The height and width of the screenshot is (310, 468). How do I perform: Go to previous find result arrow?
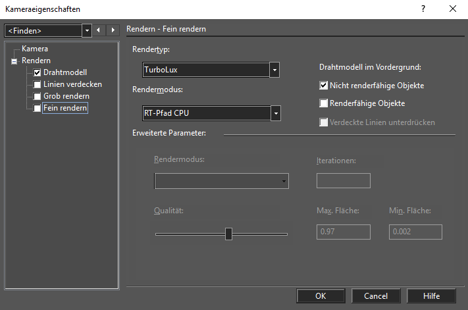pos(99,30)
